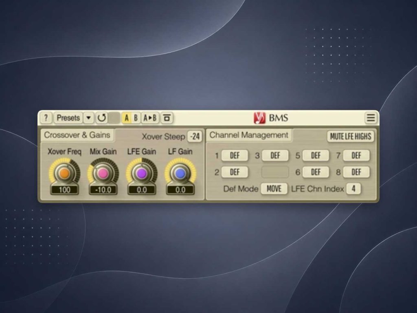Click the Voxengo logo icon
The height and width of the screenshot is (313, 417).
tap(259, 118)
